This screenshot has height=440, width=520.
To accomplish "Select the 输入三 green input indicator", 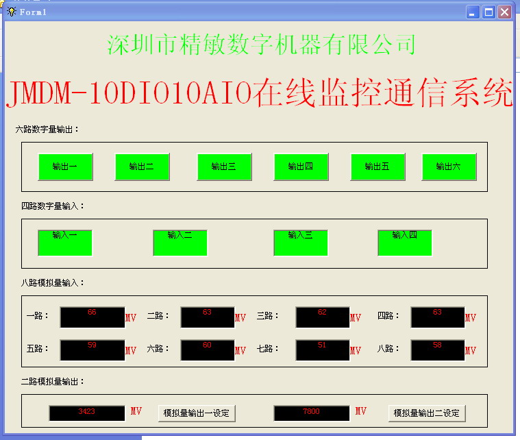I will point(301,243).
